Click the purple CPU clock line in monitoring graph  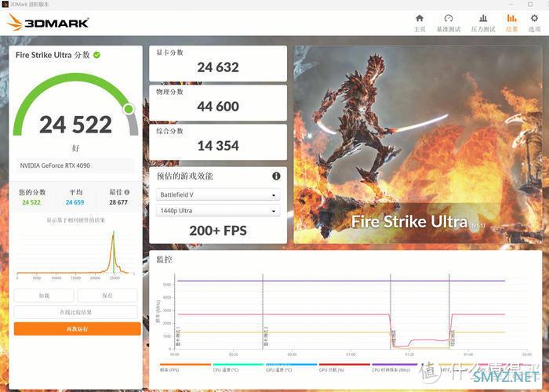click(341, 281)
